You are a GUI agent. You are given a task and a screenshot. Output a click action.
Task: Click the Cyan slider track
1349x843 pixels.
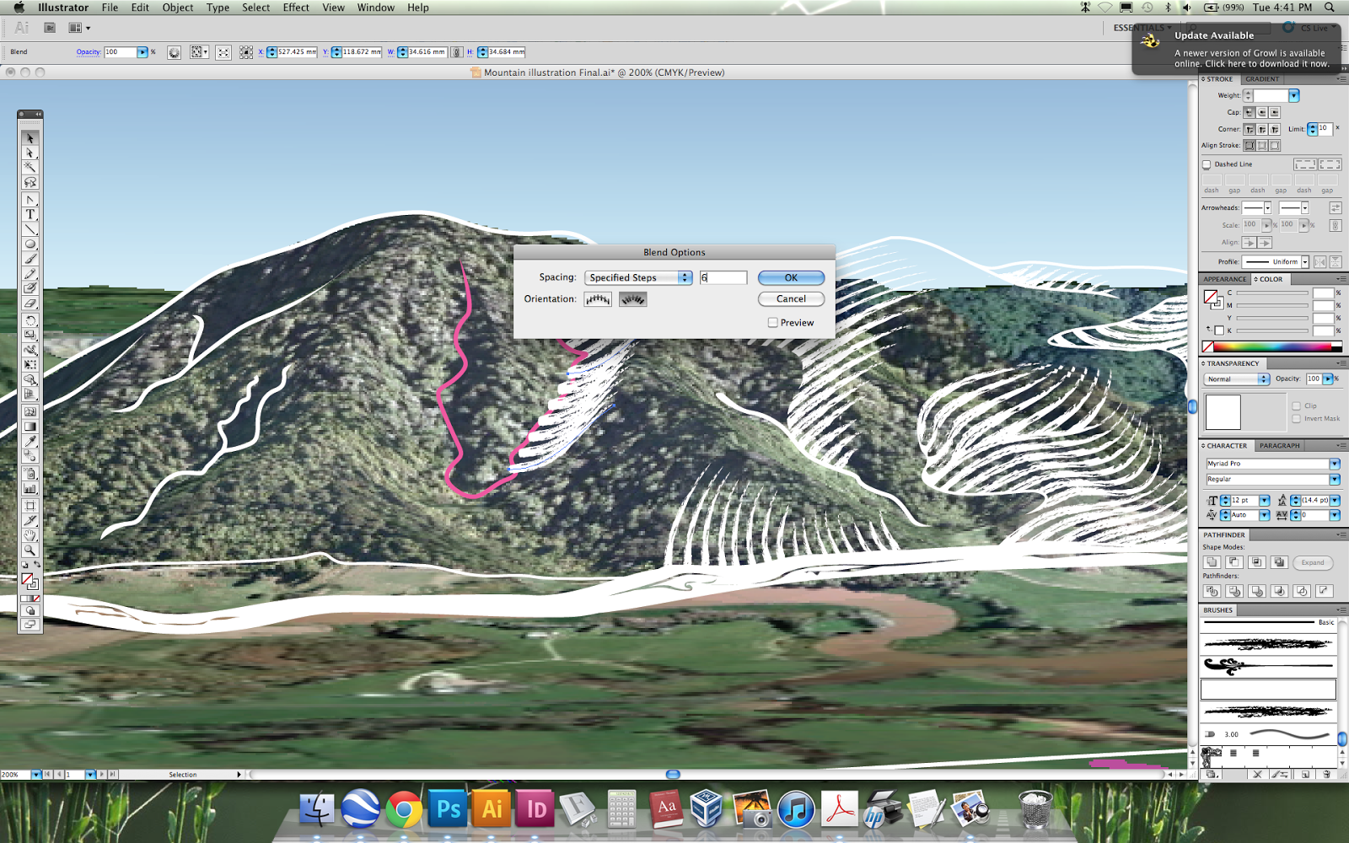point(1272,293)
